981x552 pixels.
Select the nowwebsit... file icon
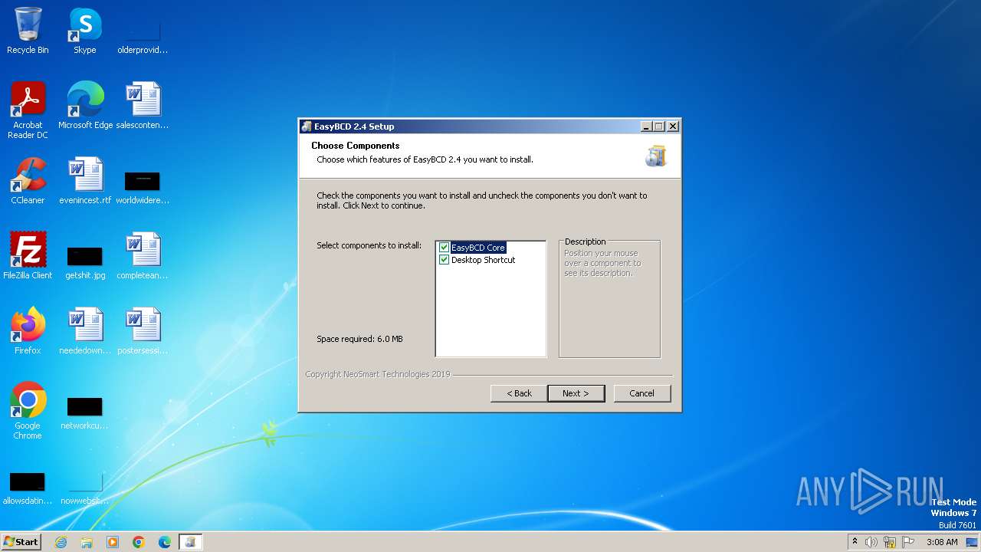click(85, 486)
